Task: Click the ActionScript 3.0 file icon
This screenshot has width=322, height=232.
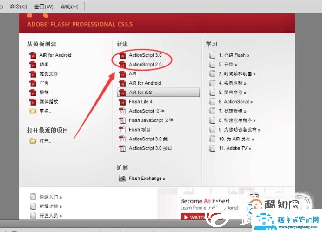Action: point(122,55)
